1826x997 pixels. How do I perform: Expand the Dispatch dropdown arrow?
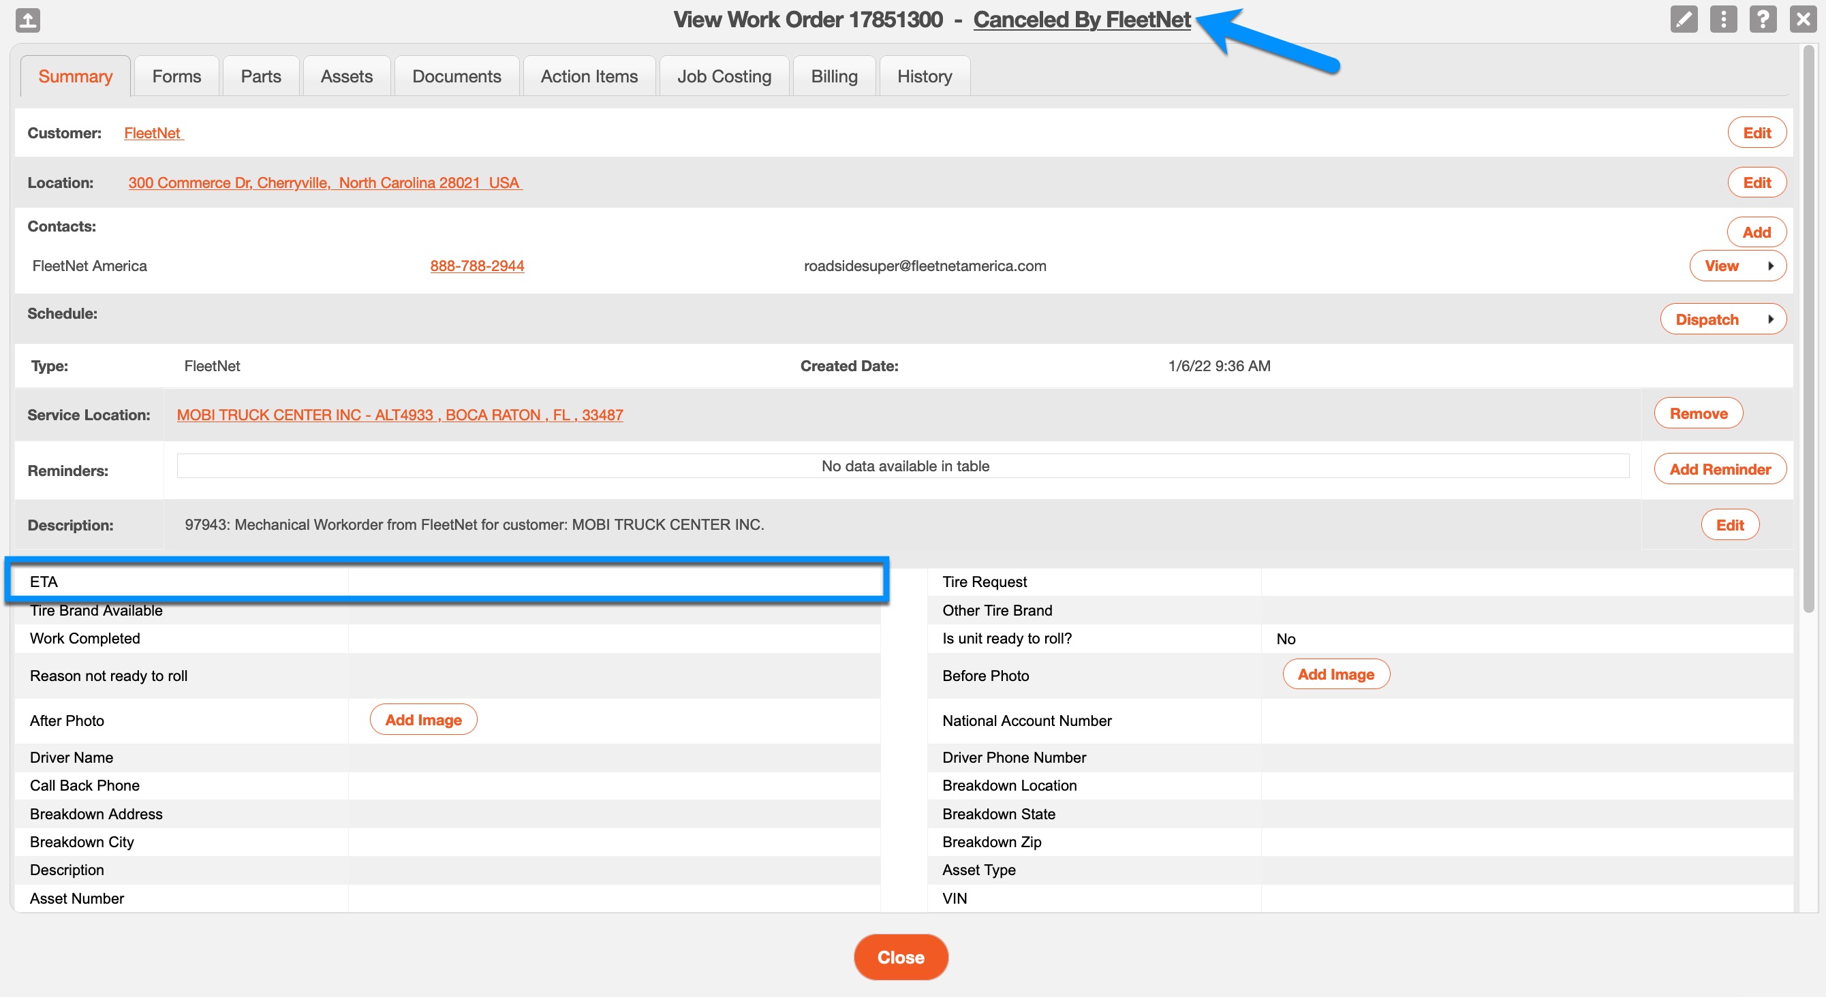point(1770,319)
